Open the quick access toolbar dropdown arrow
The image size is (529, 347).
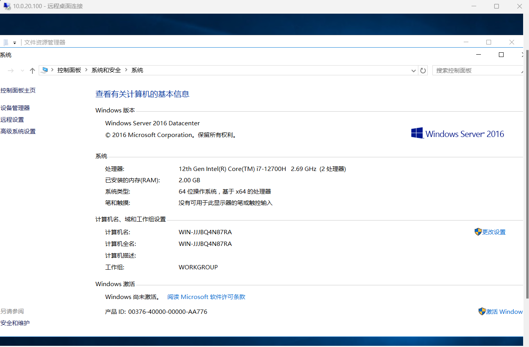(x=14, y=43)
